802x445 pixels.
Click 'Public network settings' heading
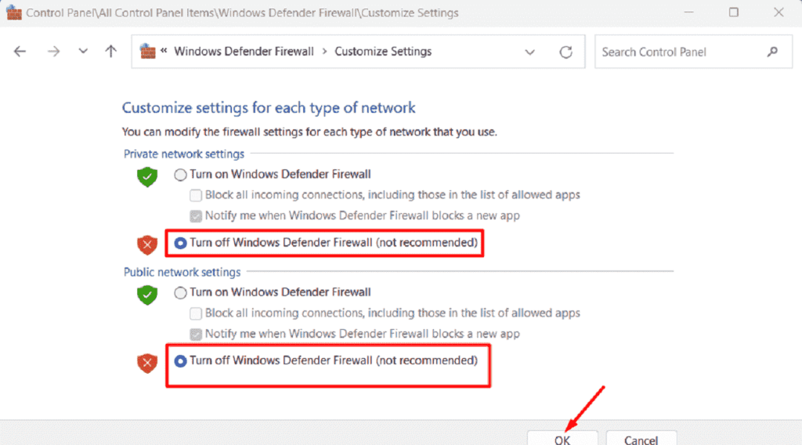click(182, 272)
